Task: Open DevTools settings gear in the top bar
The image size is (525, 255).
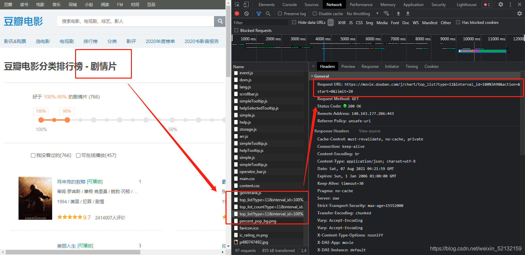Action: pos(501,4)
